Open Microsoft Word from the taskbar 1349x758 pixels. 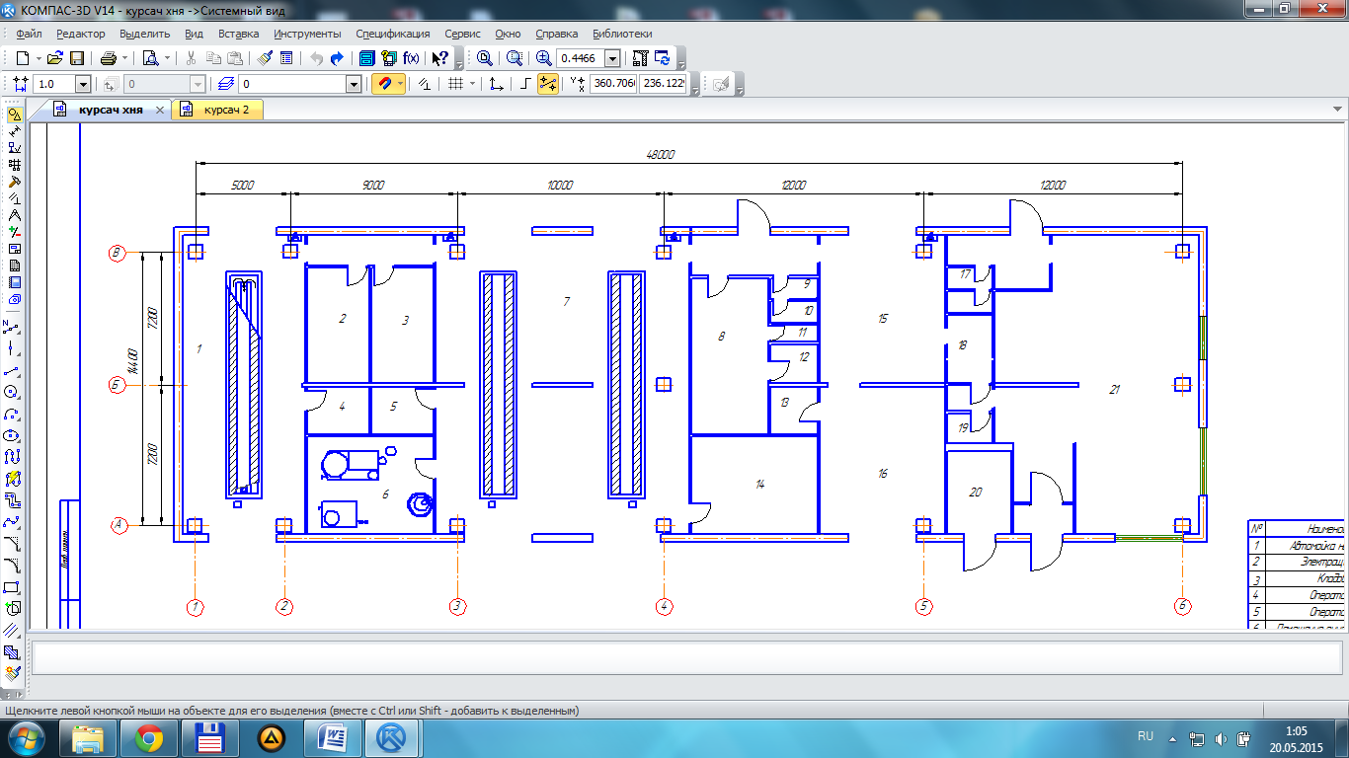coord(333,738)
